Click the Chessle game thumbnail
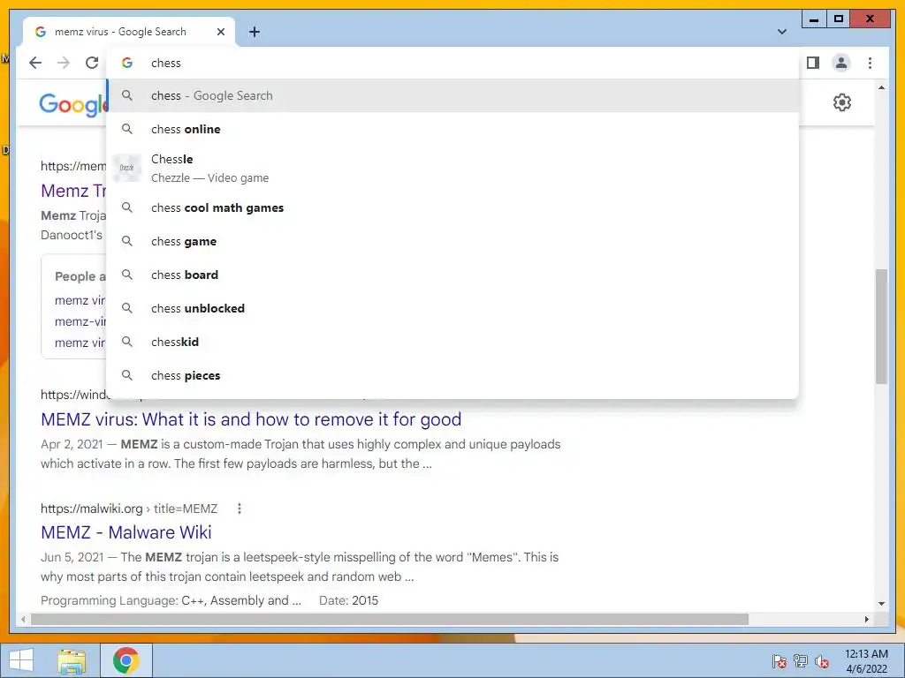 [x=126, y=168]
